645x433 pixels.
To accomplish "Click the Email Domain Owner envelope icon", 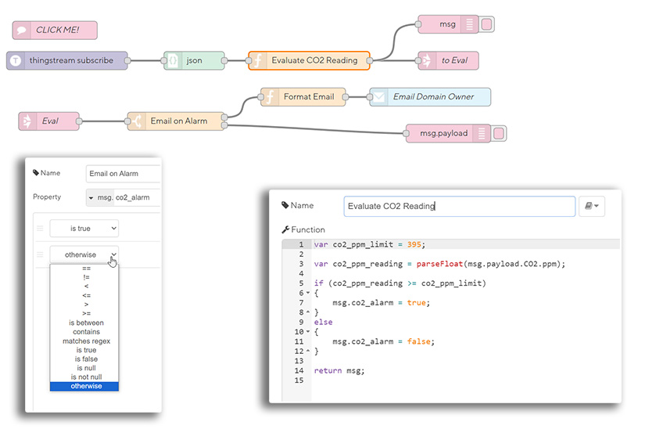I will (x=379, y=97).
